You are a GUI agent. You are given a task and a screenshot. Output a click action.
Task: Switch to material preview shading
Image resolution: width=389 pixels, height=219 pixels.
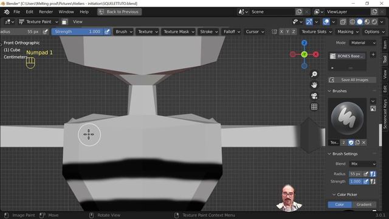[367, 22]
